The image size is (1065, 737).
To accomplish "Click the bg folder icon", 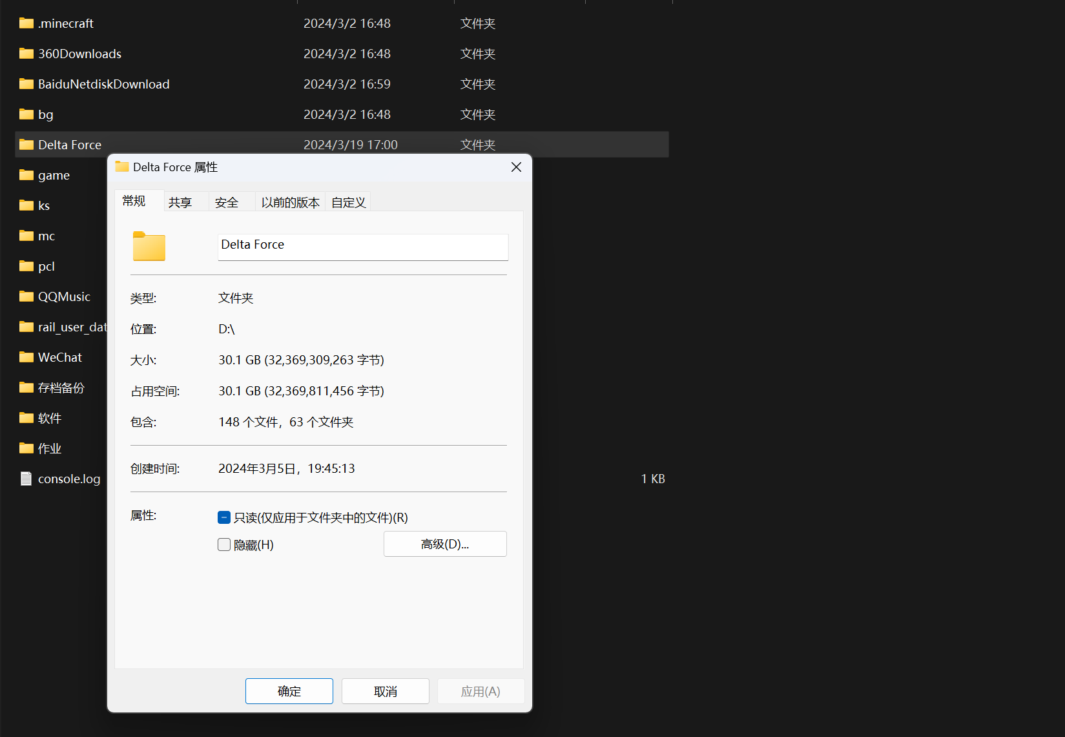I will point(26,114).
